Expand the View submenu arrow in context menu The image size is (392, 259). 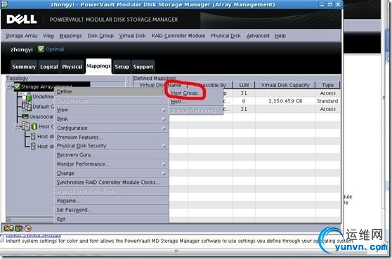click(164, 110)
